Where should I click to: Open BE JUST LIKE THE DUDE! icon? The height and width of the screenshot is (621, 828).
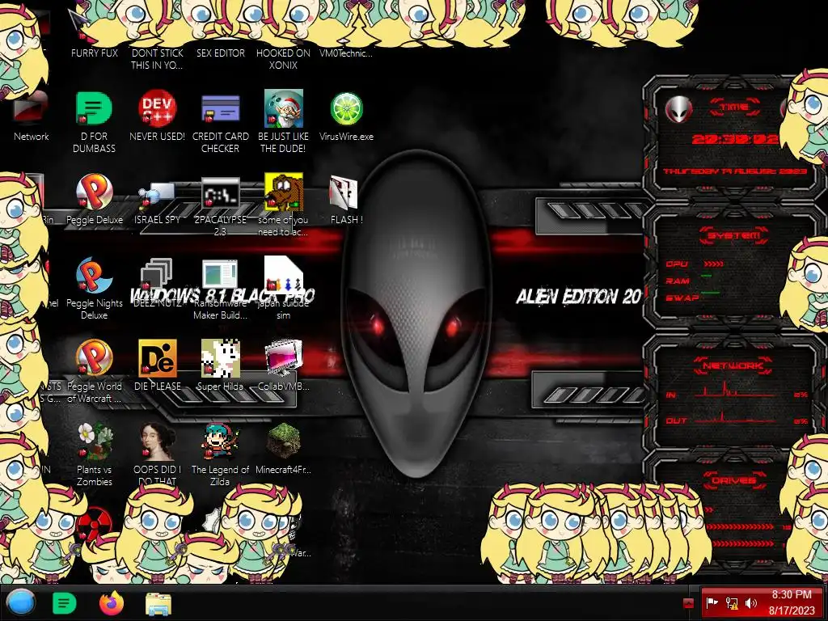pyautogui.click(x=284, y=108)
